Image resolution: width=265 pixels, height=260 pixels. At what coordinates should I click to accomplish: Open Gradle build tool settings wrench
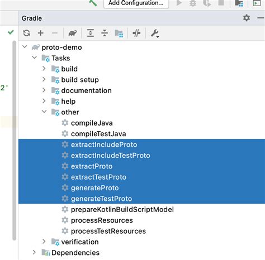tap(155, 33)
